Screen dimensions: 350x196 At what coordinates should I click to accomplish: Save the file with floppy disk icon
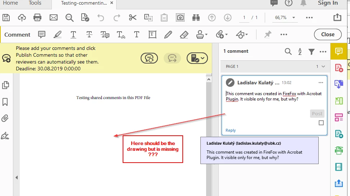[6, 18]
